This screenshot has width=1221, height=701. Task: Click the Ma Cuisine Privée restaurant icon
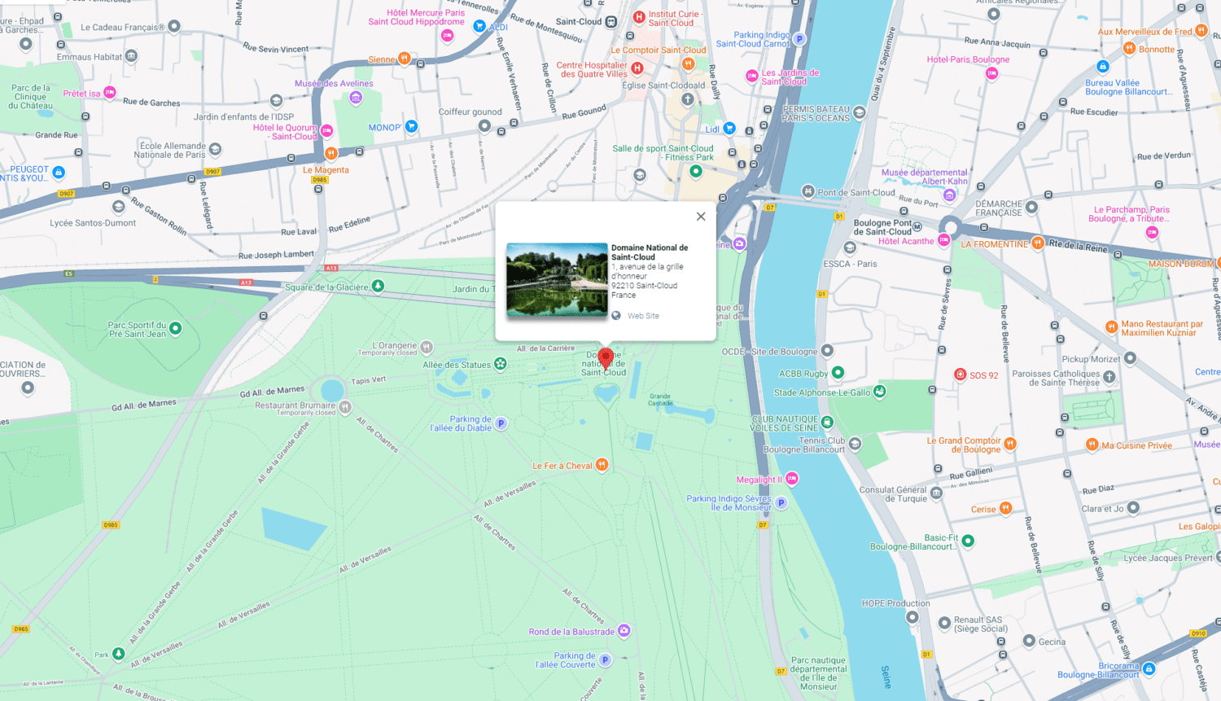(x=1092, y=445)
